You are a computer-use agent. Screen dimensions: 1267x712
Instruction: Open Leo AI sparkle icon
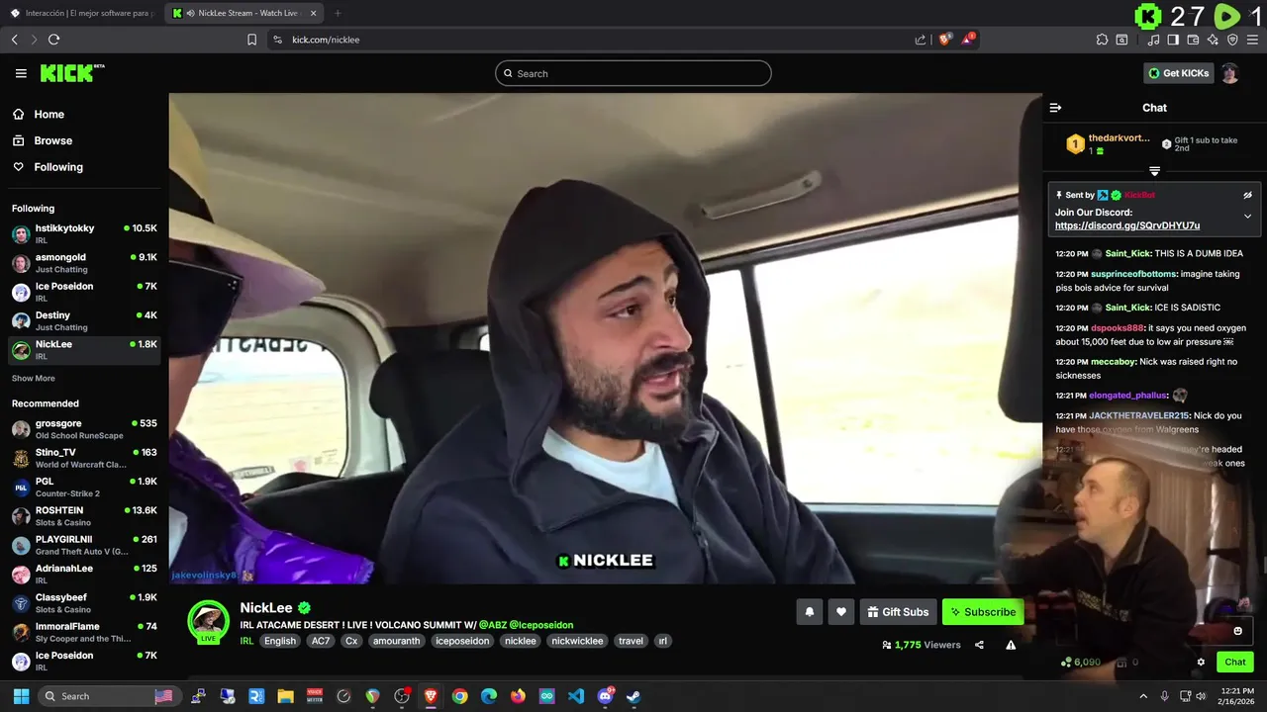pyautogui.click(x=1213, y=40)
